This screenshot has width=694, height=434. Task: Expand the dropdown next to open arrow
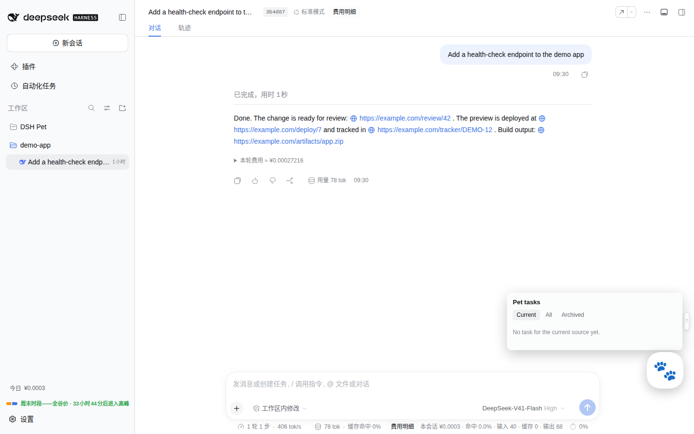coord(631,12)
